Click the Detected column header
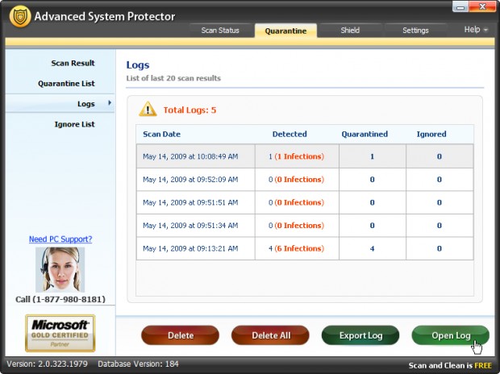500x374 pixels. [x=290, y=135]
